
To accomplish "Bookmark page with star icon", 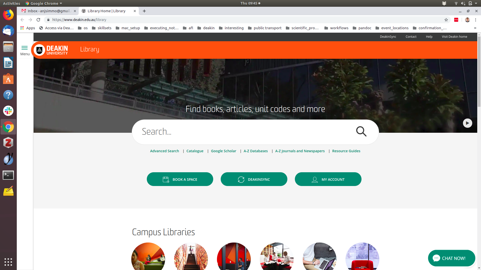I will click(446, 20).
